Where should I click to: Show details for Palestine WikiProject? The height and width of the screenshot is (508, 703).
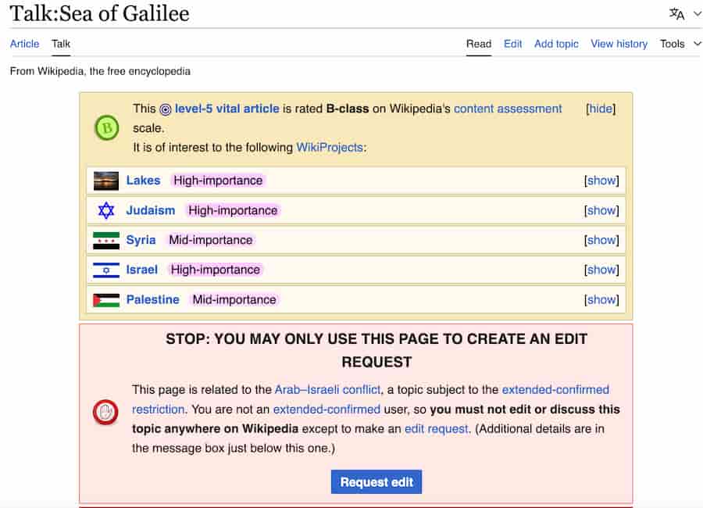601,300
